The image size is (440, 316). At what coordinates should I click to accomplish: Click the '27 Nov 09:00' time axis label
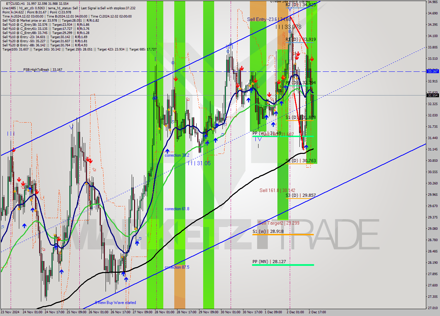pos(143,312)
